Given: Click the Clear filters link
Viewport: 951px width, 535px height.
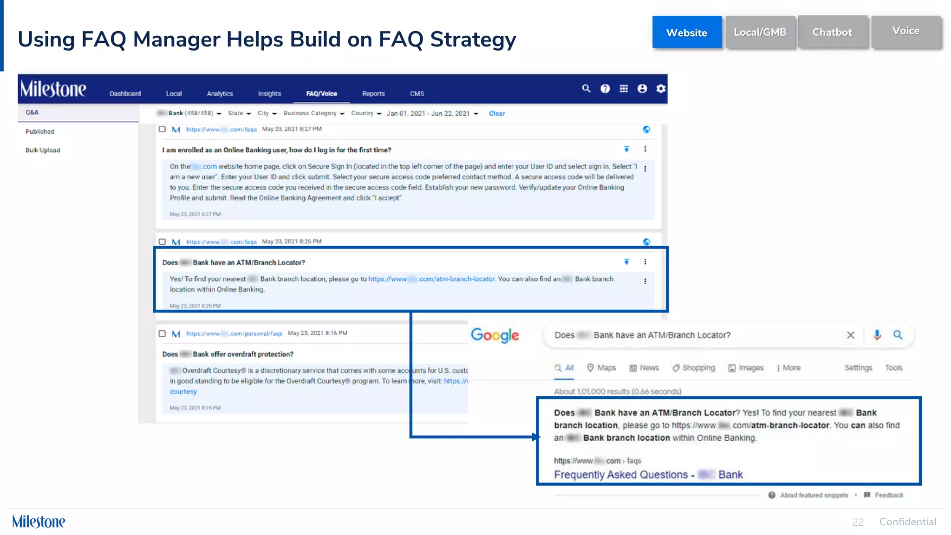Looking at the screenshot, I should [x=496, y=113].
